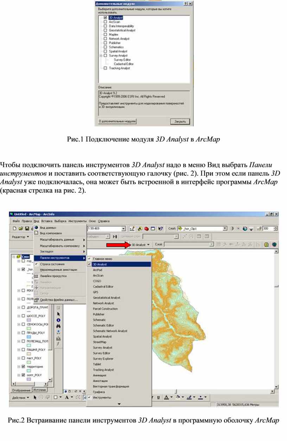Toggle visibility of the территория layer

pos(23,367)
